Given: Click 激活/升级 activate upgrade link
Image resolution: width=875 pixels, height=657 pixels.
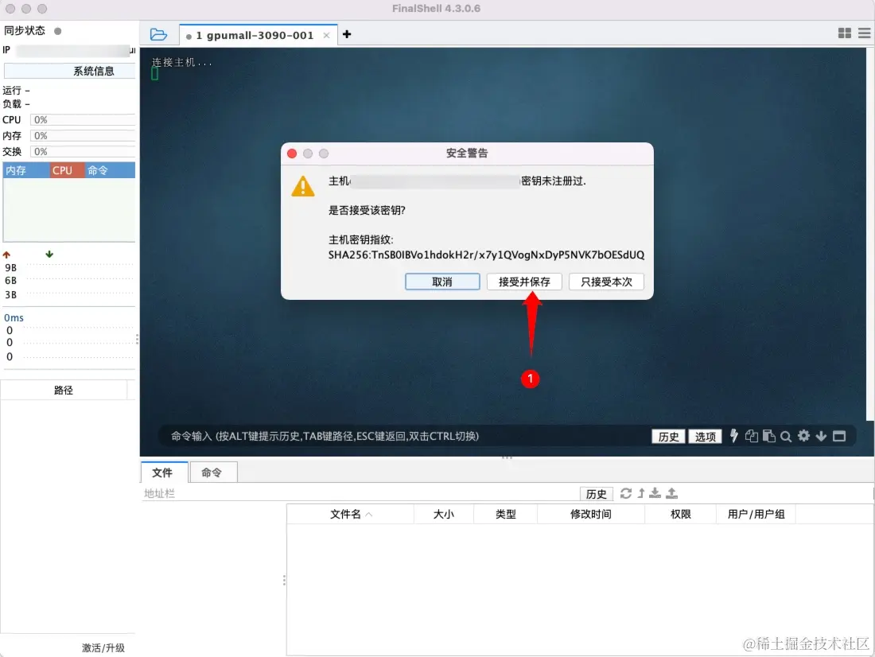Looking at the screenshot, I should tap(103, 647).
